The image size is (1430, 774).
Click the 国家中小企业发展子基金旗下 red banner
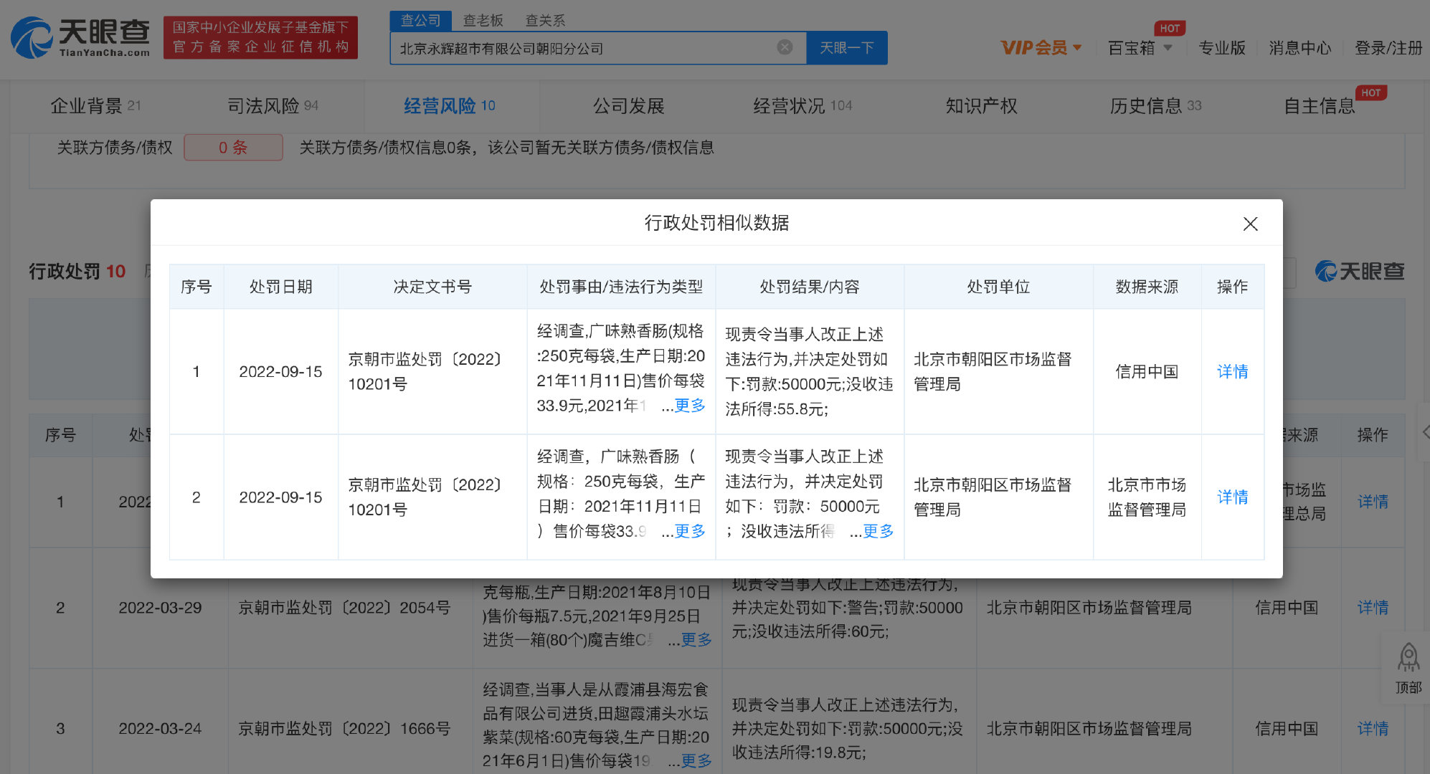[260, 37]
